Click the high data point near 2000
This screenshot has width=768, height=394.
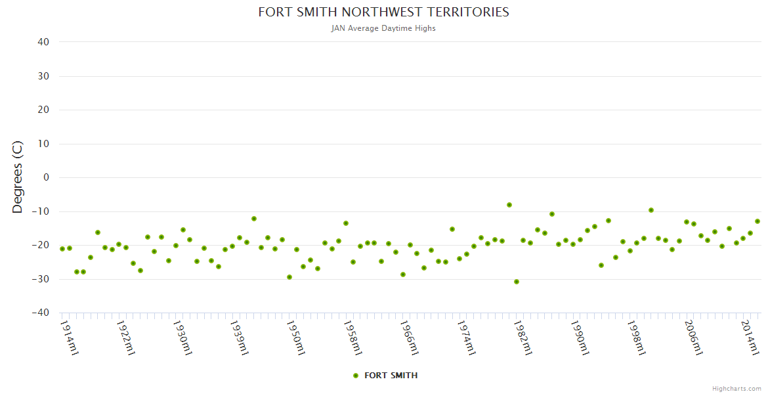(x=651, y=210)
